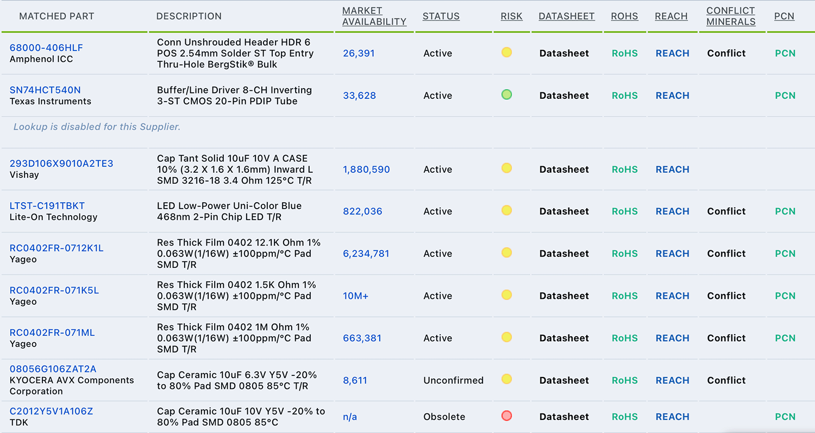This screenshot has width=815, height=433.
Task: Open part 68000-406HLF link
Action: tap(46, 48)
